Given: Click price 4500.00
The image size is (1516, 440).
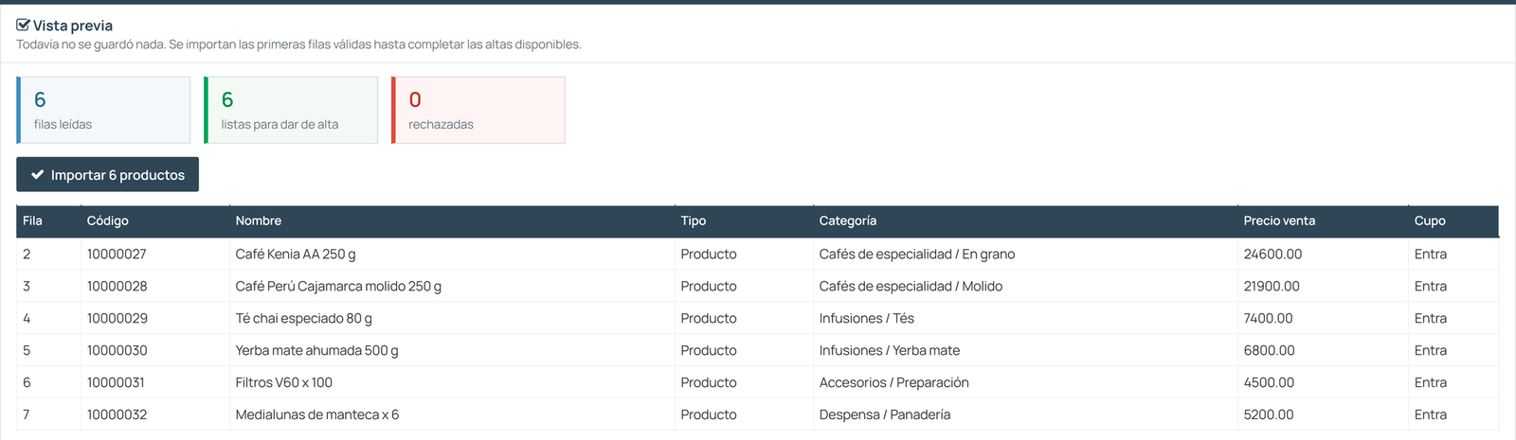Looking at the screenshot, I should point(1270,382).
